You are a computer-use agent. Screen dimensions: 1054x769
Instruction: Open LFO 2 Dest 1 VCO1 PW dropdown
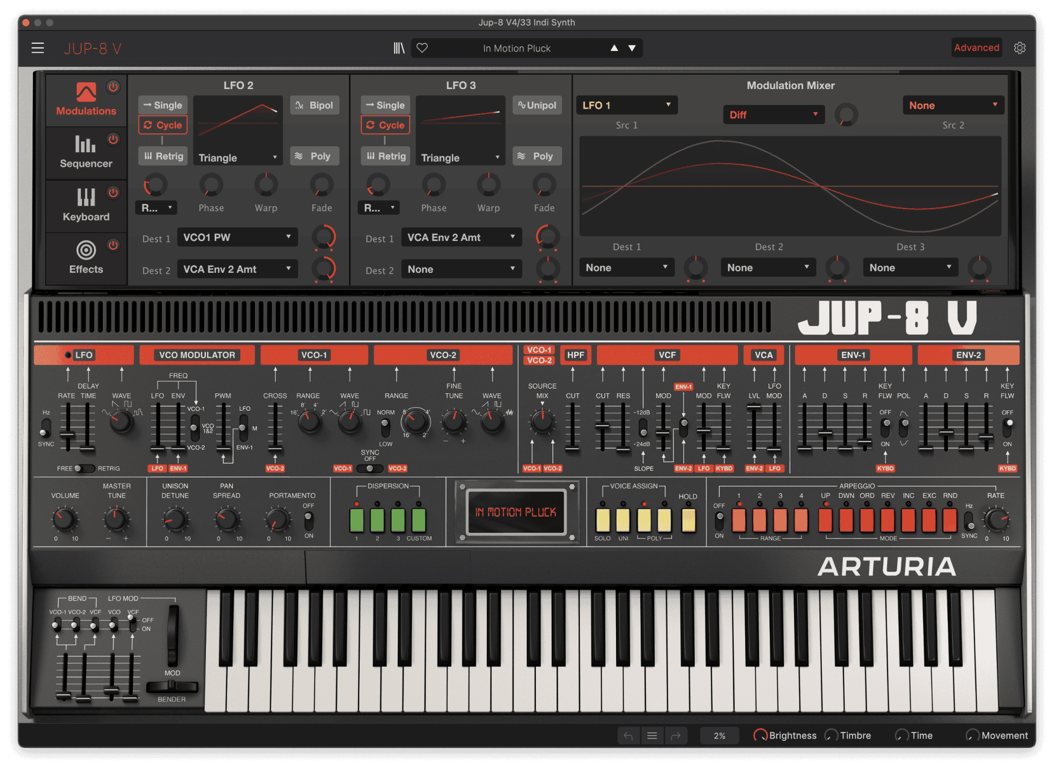[x=237, y=237]
